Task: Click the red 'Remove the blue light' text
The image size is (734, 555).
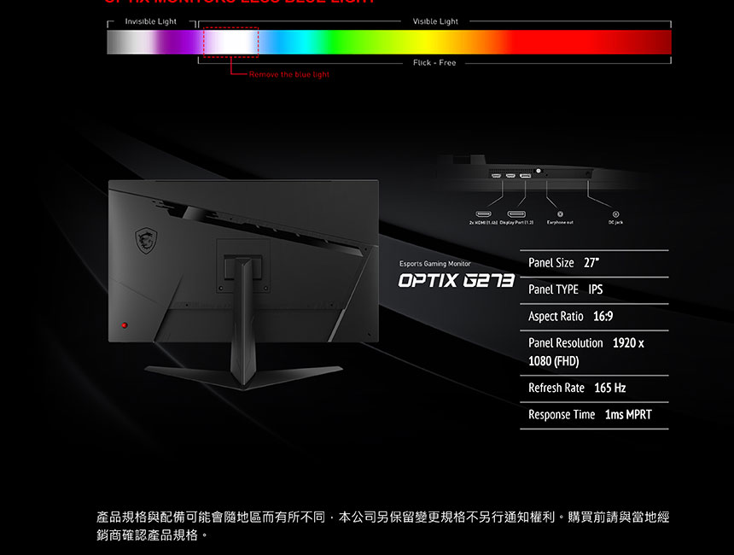Action: 289,74
